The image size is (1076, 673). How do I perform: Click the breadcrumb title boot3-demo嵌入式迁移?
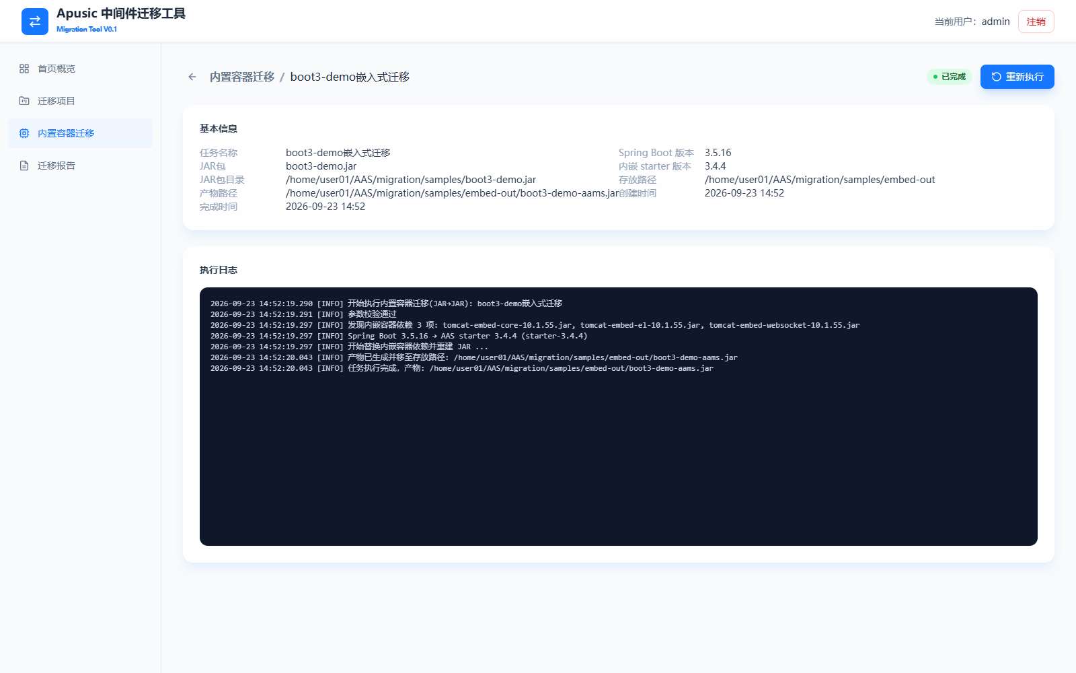click(x=350, y=77)
